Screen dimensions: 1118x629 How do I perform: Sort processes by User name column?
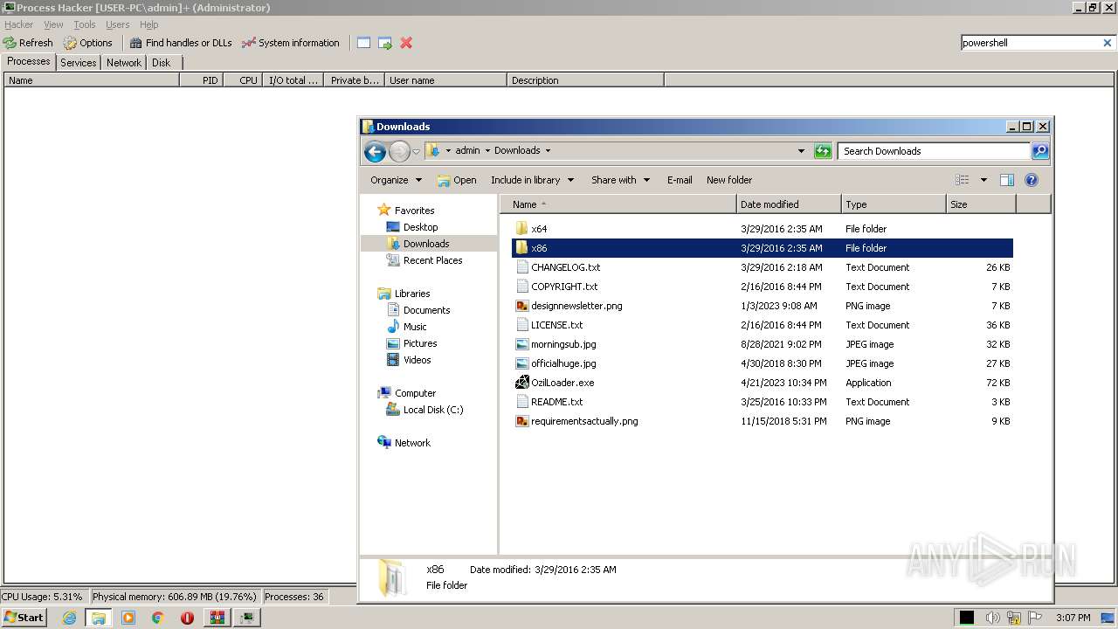click(445, 80)
